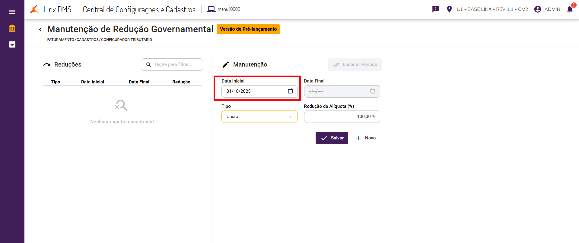Open the notifications bell
Image resolution: width=579 pixels, height=243 pixels.
click(570, 9)
